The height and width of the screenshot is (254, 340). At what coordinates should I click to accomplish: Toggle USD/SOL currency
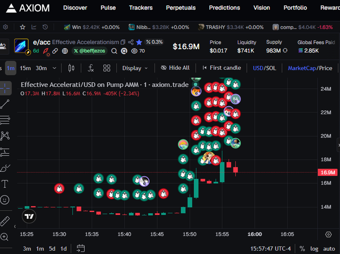pyautogui.click(x=264, y=68)
